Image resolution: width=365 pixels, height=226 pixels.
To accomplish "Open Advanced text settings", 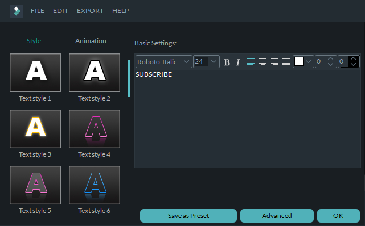I will 277,216.
